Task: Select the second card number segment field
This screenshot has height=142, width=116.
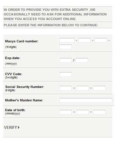Action: click(x=84, y=40)
